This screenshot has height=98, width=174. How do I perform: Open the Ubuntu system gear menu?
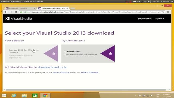point(172,1)
